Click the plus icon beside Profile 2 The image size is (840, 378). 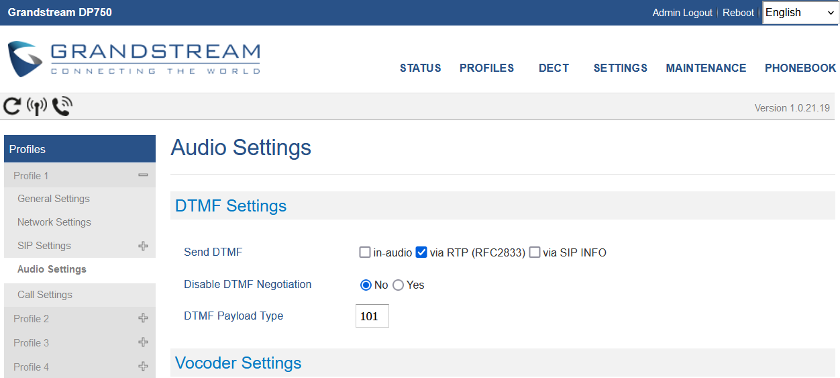[x=143, y=318]
